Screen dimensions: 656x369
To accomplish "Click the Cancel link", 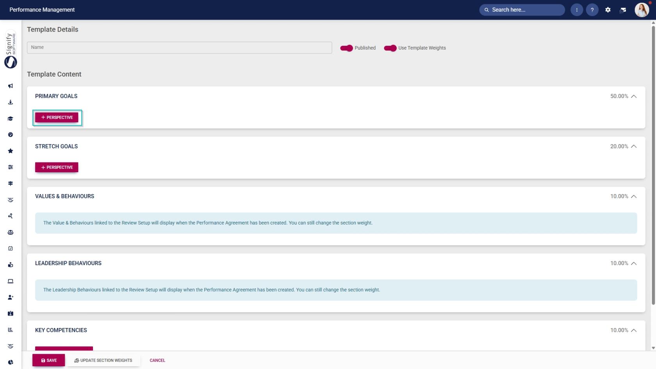I will pos(157,360).
